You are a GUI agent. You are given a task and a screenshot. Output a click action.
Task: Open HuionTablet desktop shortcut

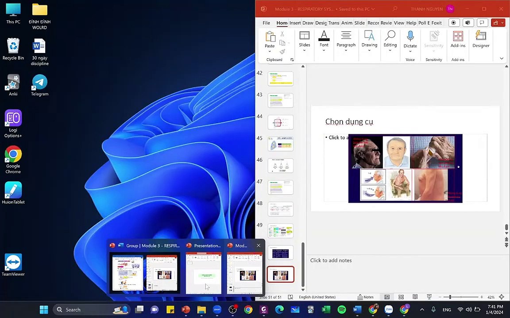tap(13, 193)
